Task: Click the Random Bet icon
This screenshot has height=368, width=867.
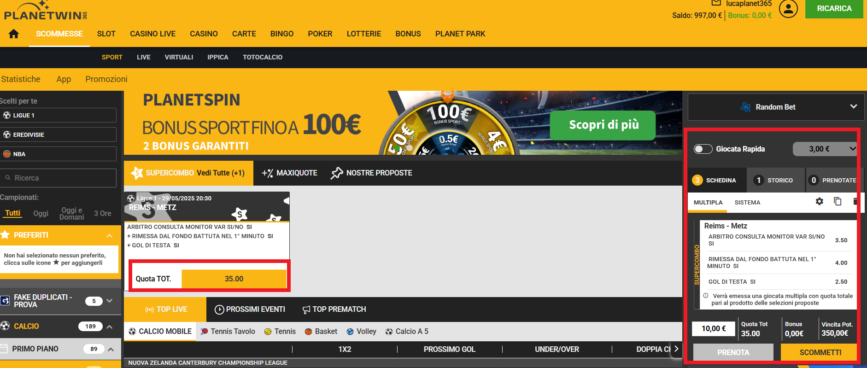Action: tap(745, 107)
